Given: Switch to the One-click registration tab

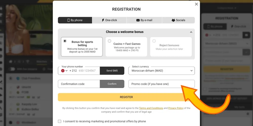Looking at the screenshot, I should click(x=109, y=20).
